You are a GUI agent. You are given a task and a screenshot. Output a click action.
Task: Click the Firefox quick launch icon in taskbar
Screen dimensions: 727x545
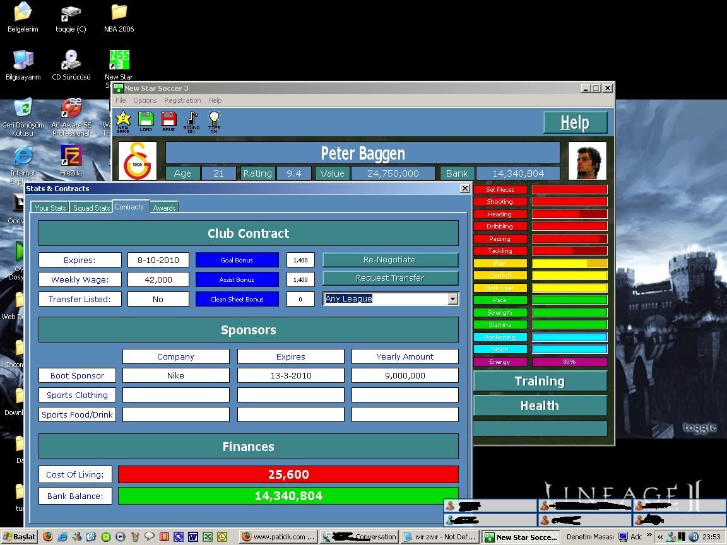[x=47, y=537]
